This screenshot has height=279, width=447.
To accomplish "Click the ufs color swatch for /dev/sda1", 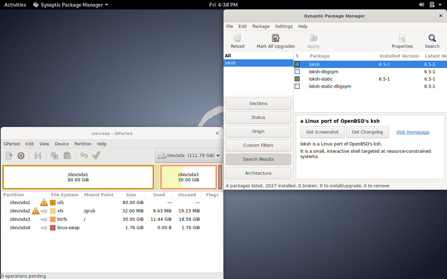I will point(53,203).
